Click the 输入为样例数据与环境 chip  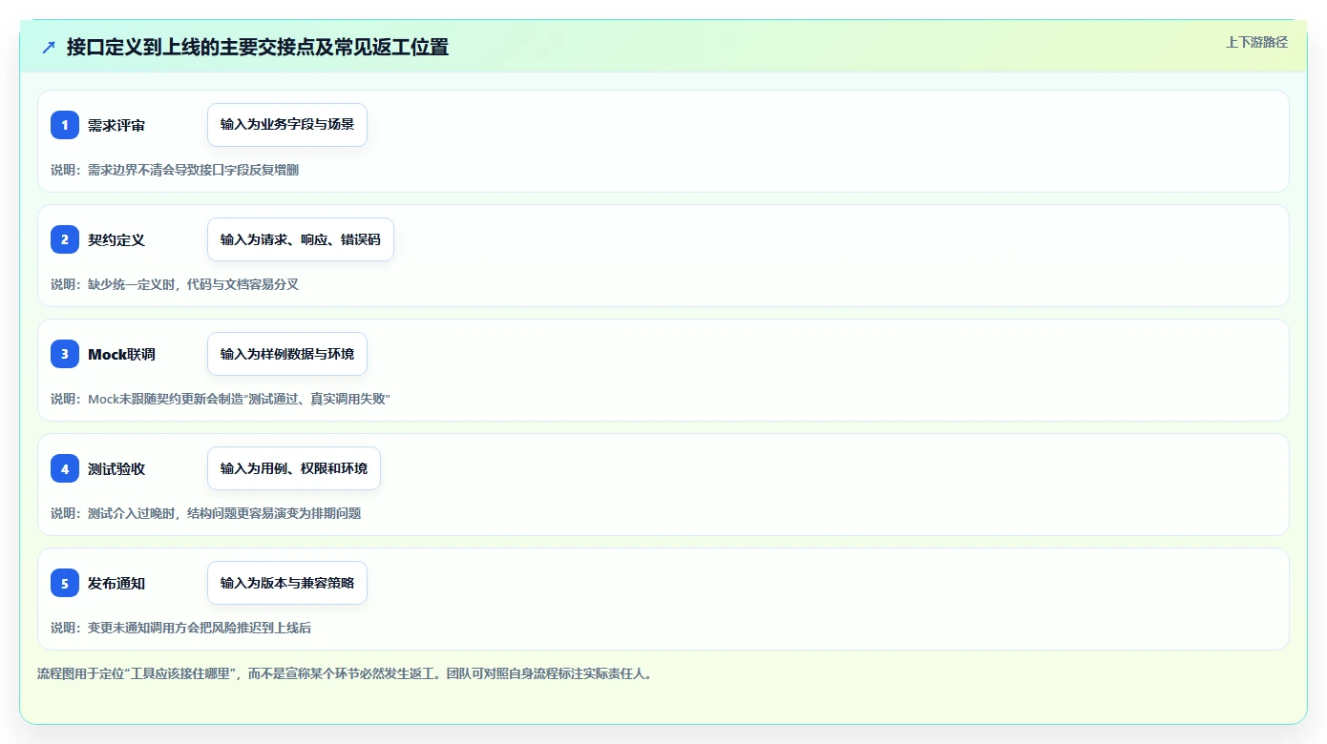pyautogui.click(x=287, y=354)
